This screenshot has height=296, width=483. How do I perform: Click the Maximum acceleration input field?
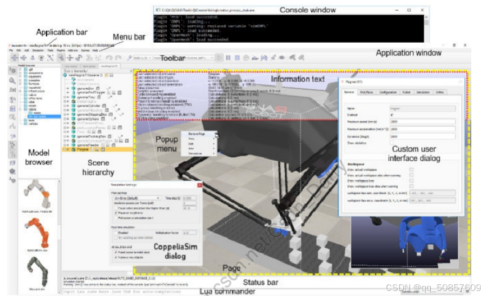(422, 129)
